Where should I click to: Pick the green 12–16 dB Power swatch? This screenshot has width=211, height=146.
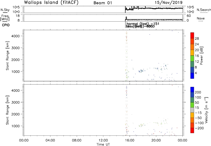(x=192, y=59)
